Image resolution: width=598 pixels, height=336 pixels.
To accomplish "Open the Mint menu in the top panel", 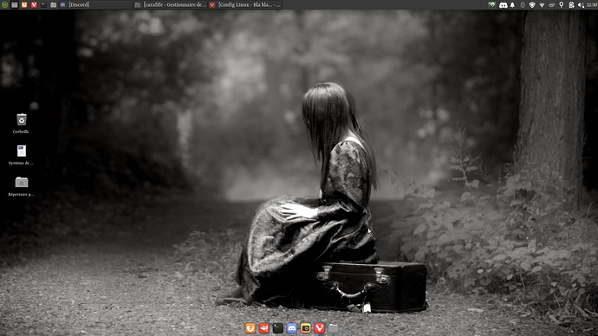I will [4, 4].
